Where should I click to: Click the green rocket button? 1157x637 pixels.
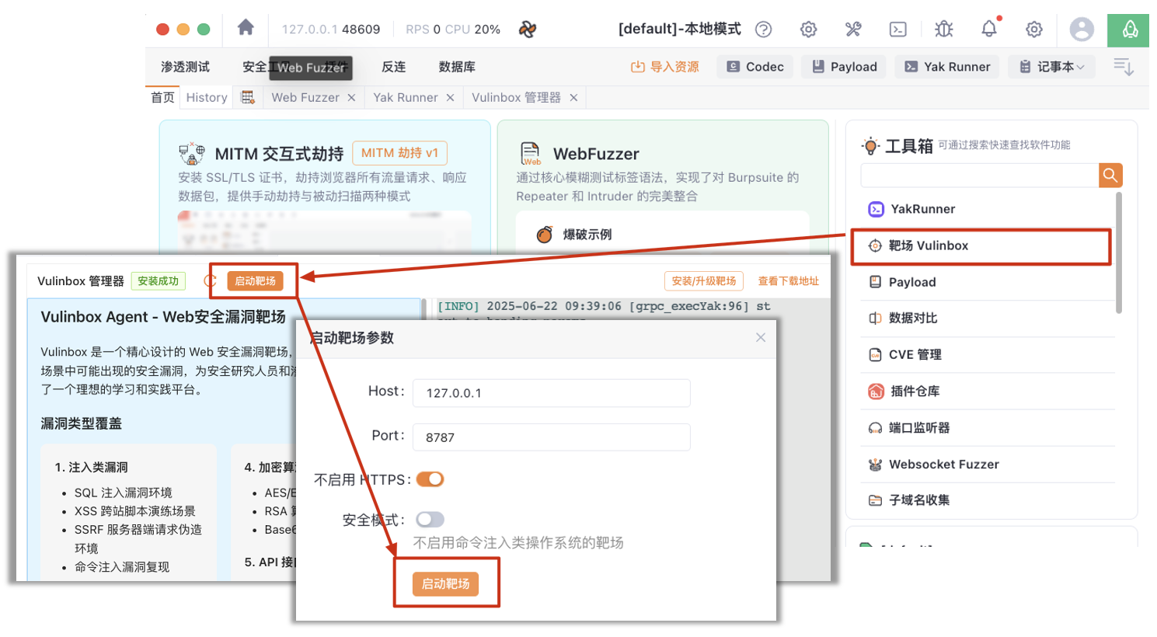click(1129, 30)
